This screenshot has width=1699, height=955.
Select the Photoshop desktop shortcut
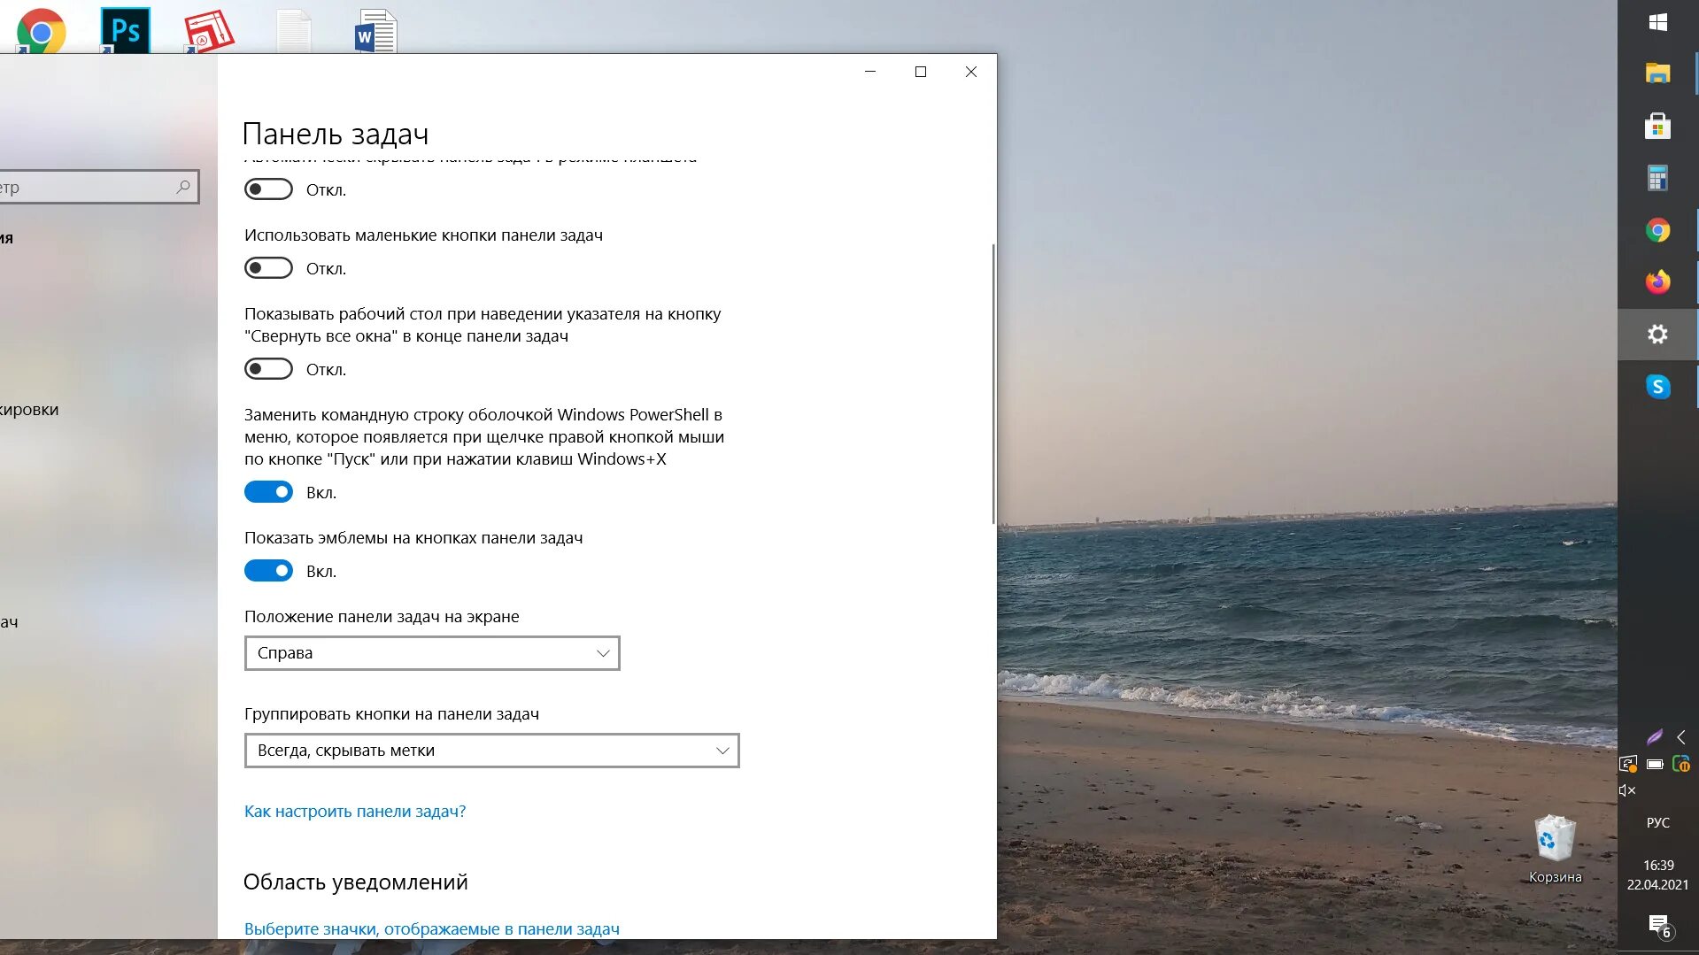click(x=125, y=31)
